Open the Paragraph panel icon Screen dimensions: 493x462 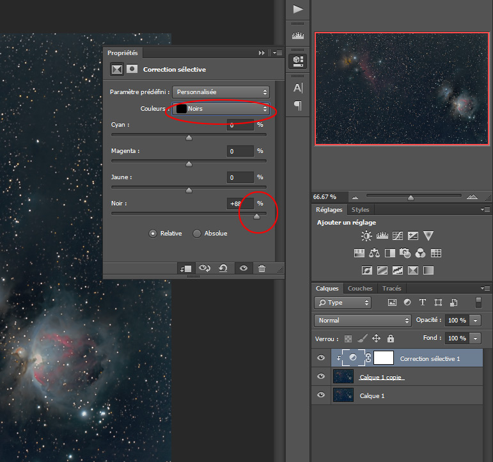click(298, 106)
